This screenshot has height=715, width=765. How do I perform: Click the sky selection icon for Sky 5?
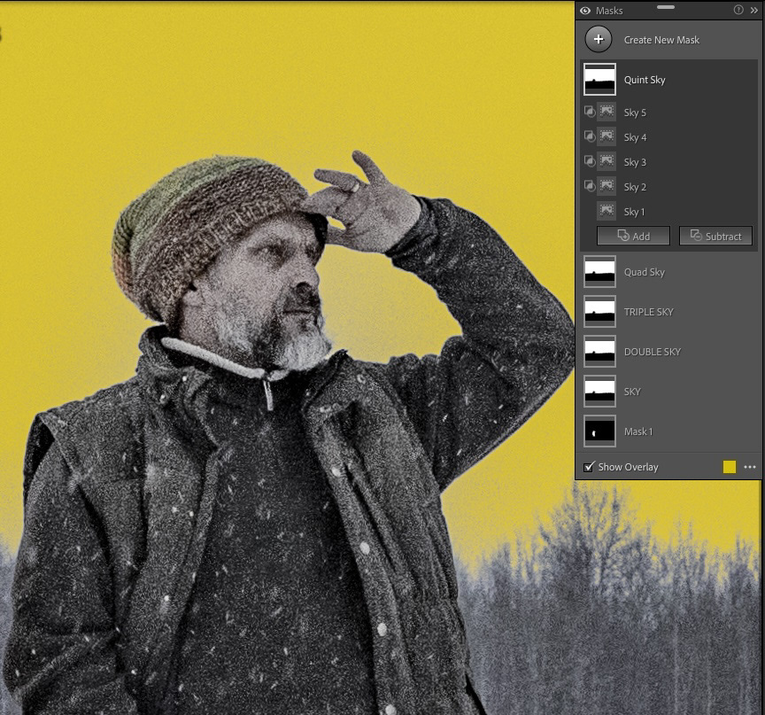tap(607, 112)
